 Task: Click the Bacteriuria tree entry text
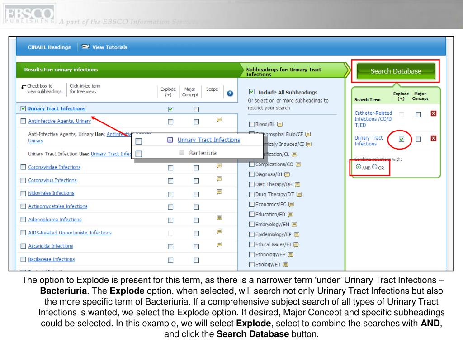click(203, 153)
